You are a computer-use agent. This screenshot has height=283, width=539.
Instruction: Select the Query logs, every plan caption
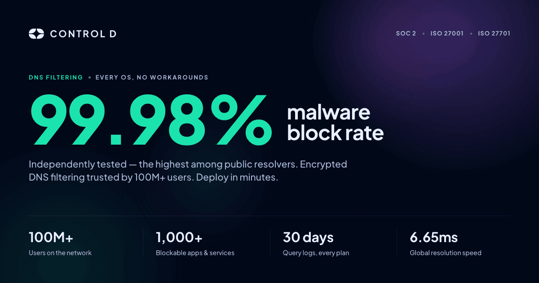click(x=316, y=253)
